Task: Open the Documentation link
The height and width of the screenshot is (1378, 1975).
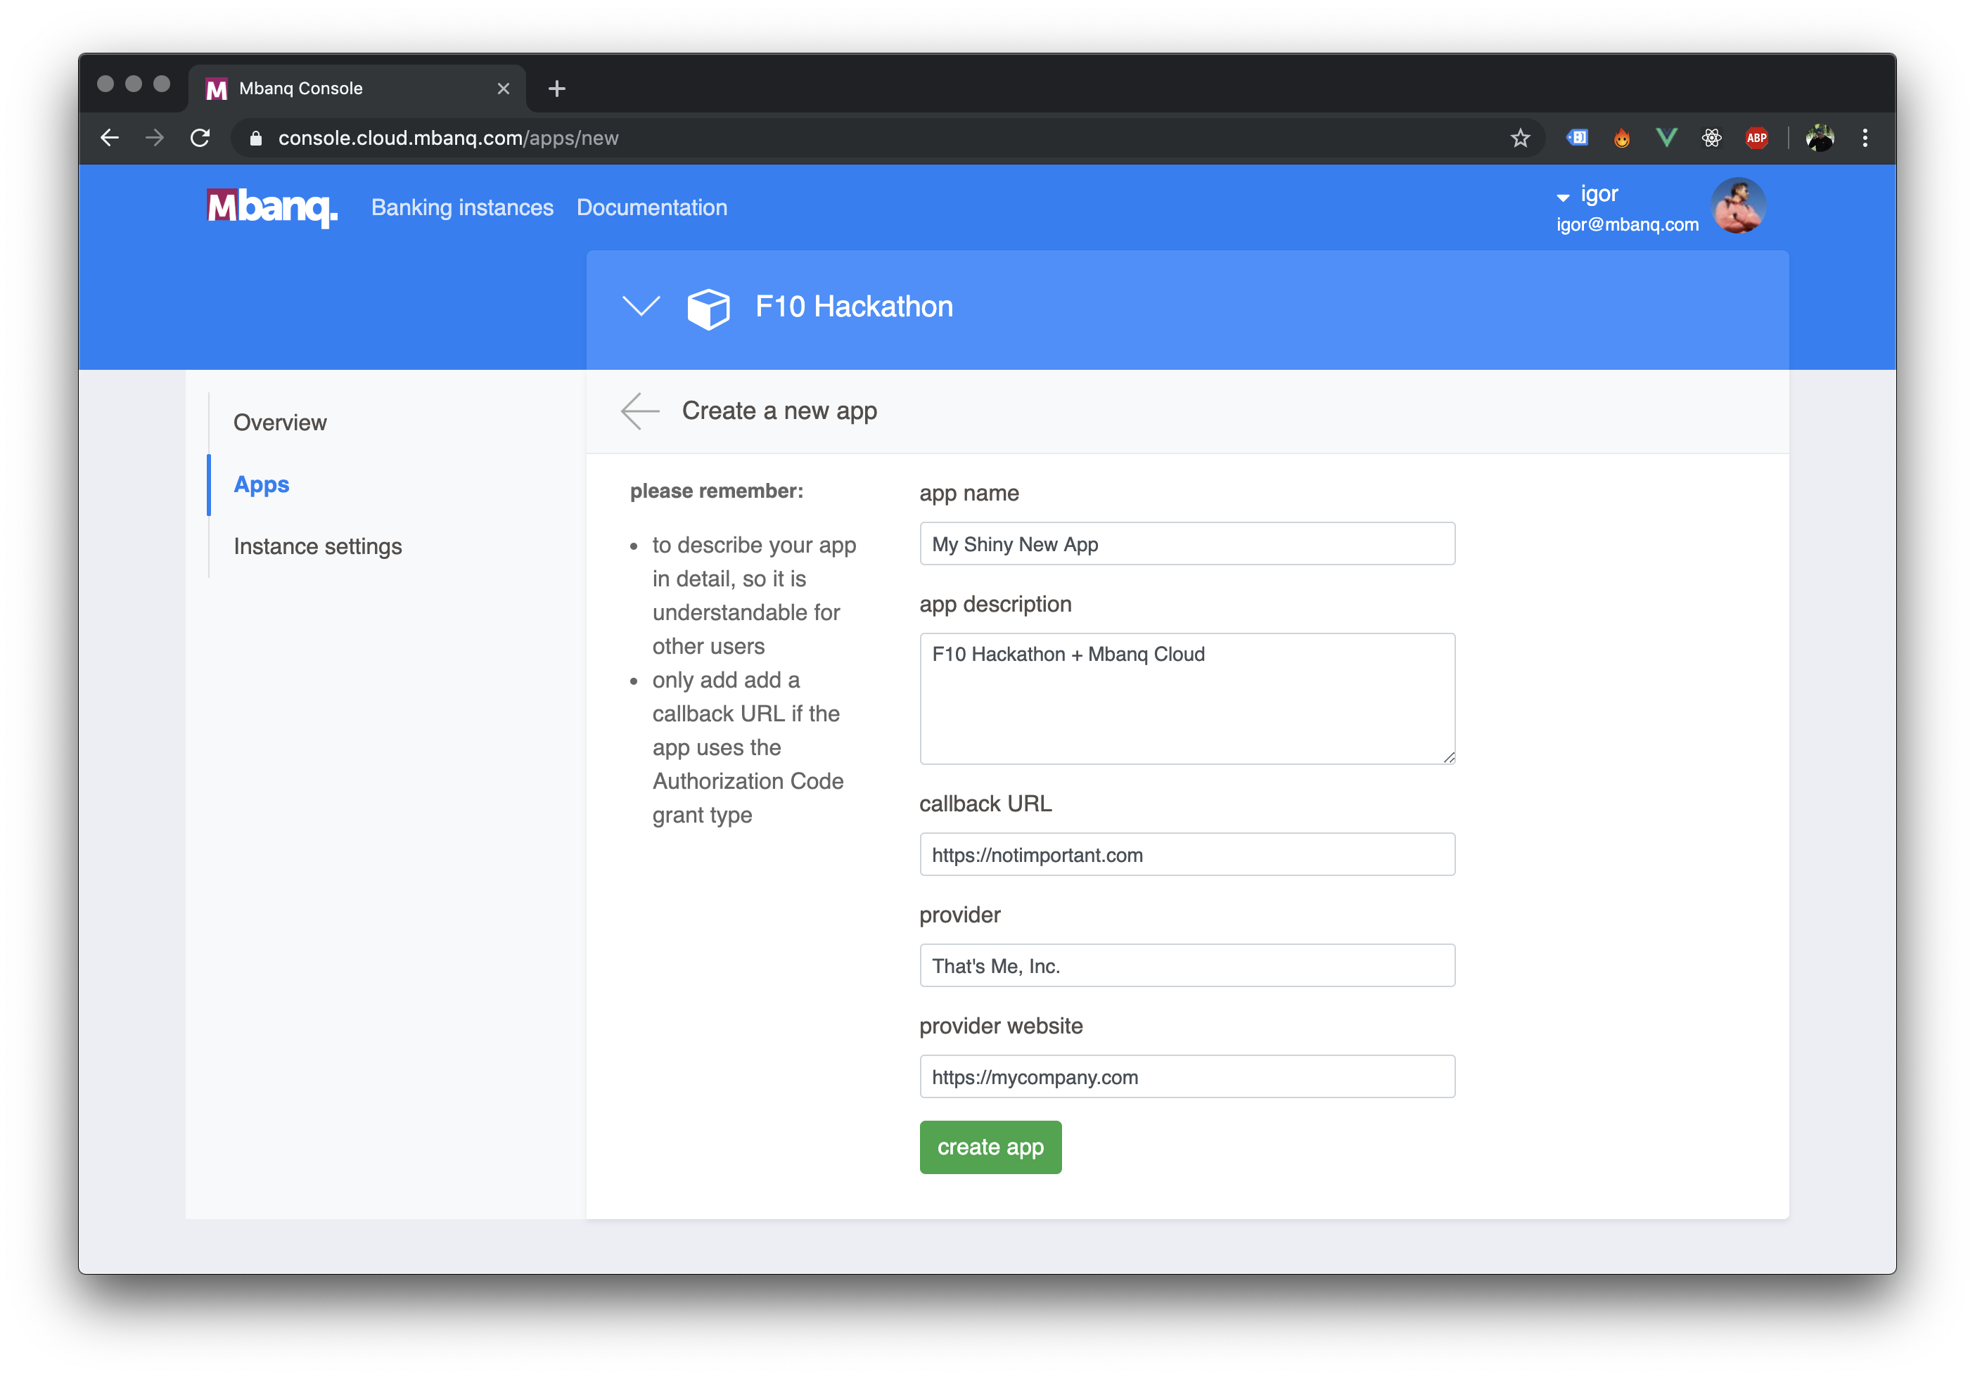Action: pyautogui.click(x=651, y=207)
